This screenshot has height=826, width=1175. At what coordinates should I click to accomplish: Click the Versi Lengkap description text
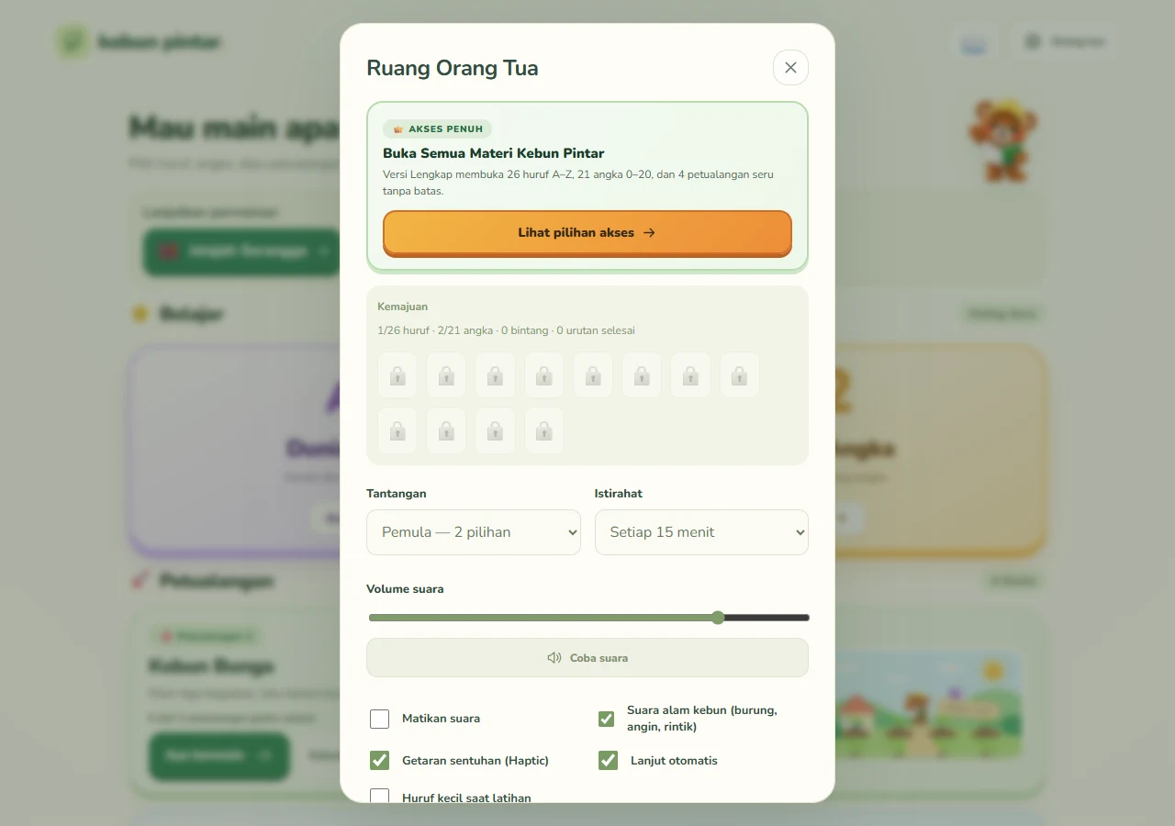(578, 183)
